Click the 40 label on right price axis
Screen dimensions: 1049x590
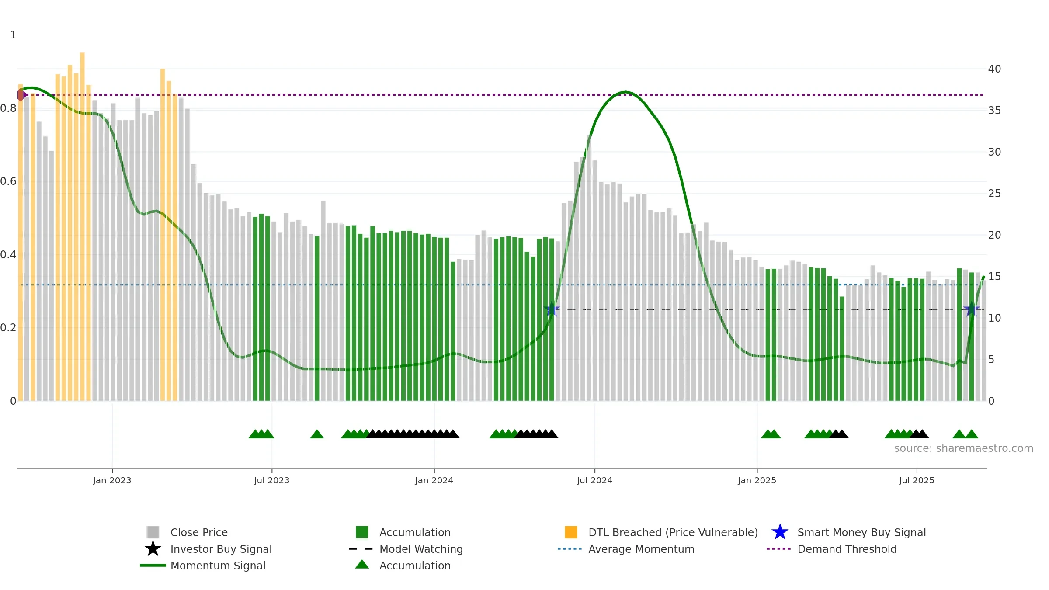(994, 69)
